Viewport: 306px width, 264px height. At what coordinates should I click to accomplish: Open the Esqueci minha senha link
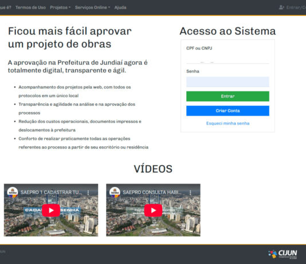click(x=227, y=123)
